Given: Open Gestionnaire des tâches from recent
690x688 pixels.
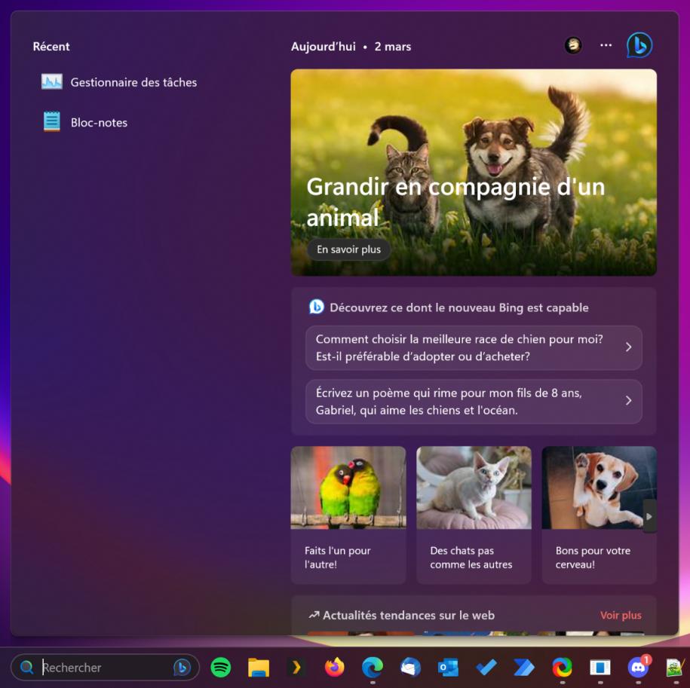Looking at the screenshot, I should pyautogui.click(x=133, y=82).
